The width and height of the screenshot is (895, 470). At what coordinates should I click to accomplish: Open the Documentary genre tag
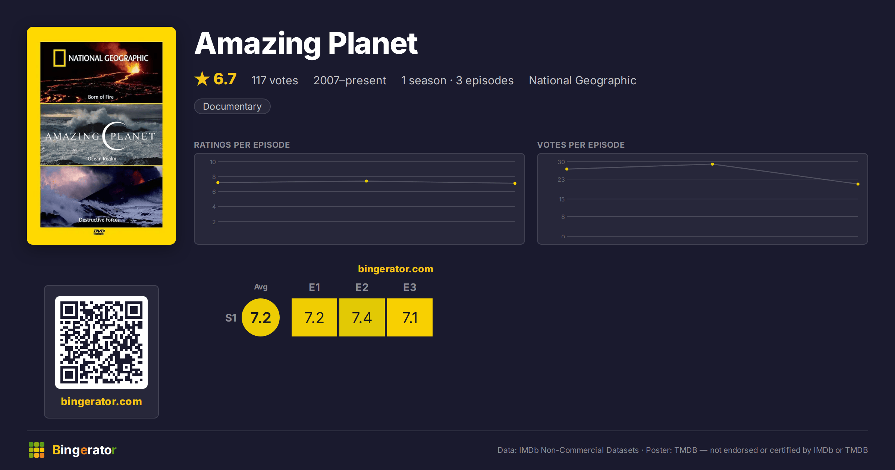[232, 106]
